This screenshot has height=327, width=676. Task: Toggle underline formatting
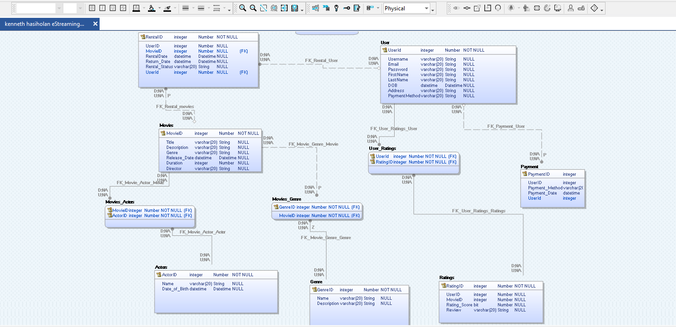point(114,8)
